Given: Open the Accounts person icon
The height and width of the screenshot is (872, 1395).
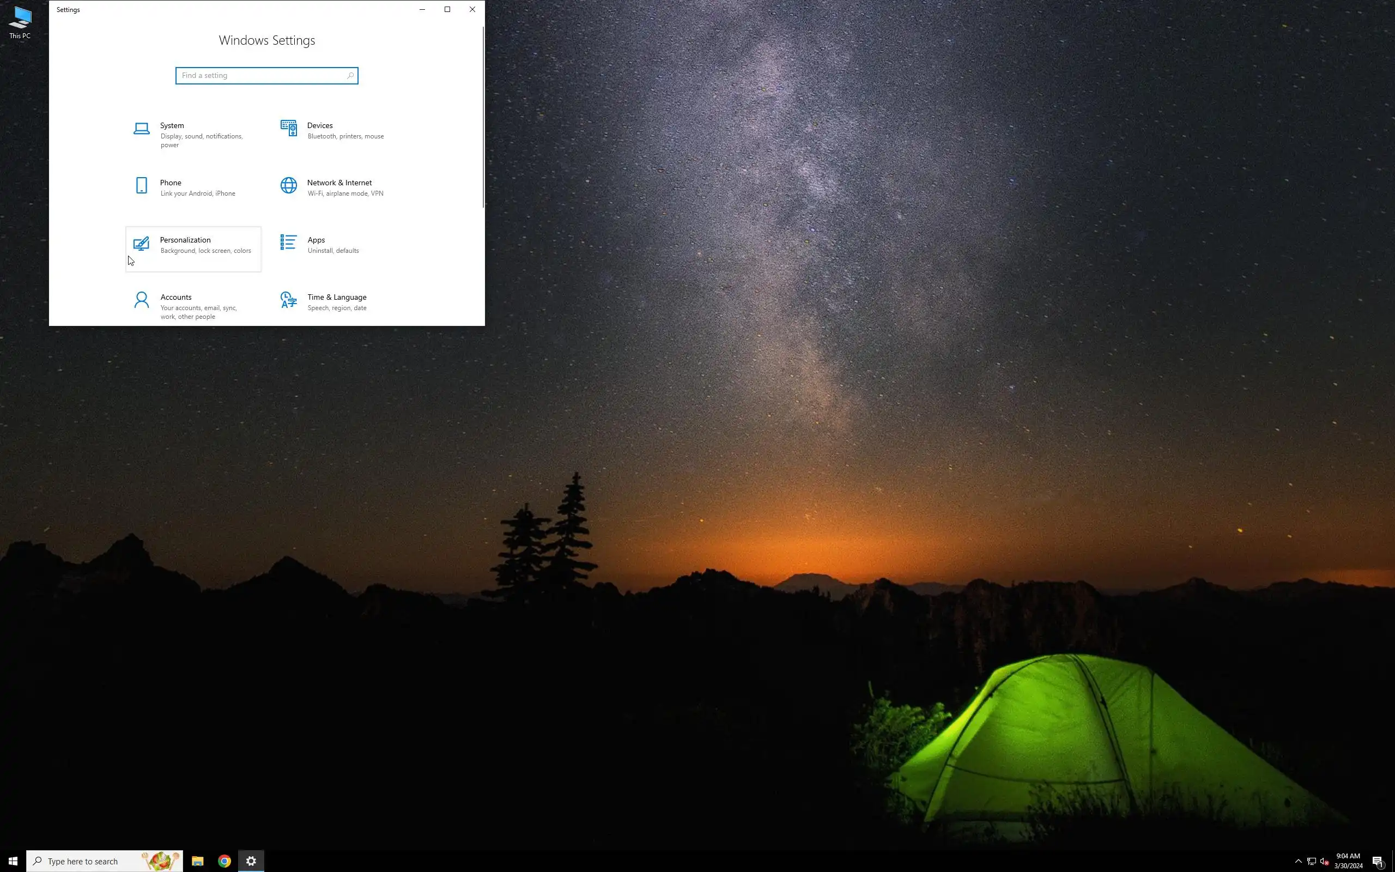Looking at the screenshot, I should click(x=141, y=300).
